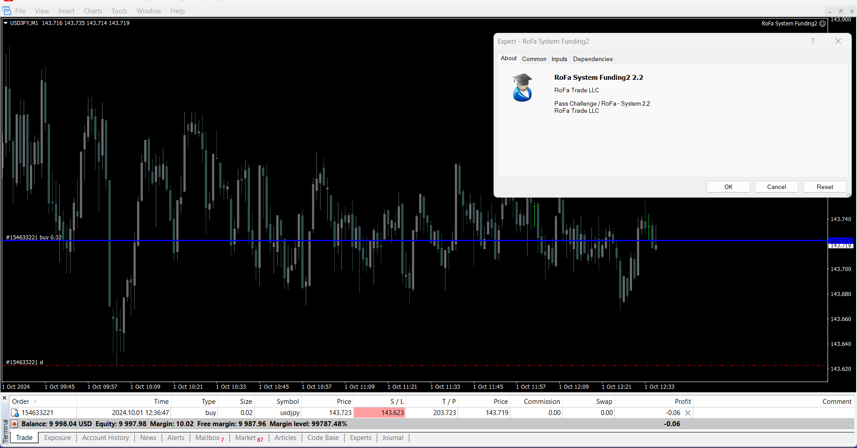Close the Terminal panel with its X
The width and height of the screenshot is (857, 448).
coord(4,398)
